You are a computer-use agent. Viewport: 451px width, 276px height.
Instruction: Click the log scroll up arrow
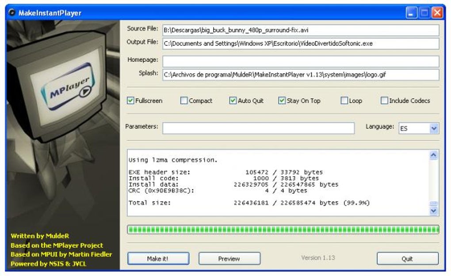[434, 155]
